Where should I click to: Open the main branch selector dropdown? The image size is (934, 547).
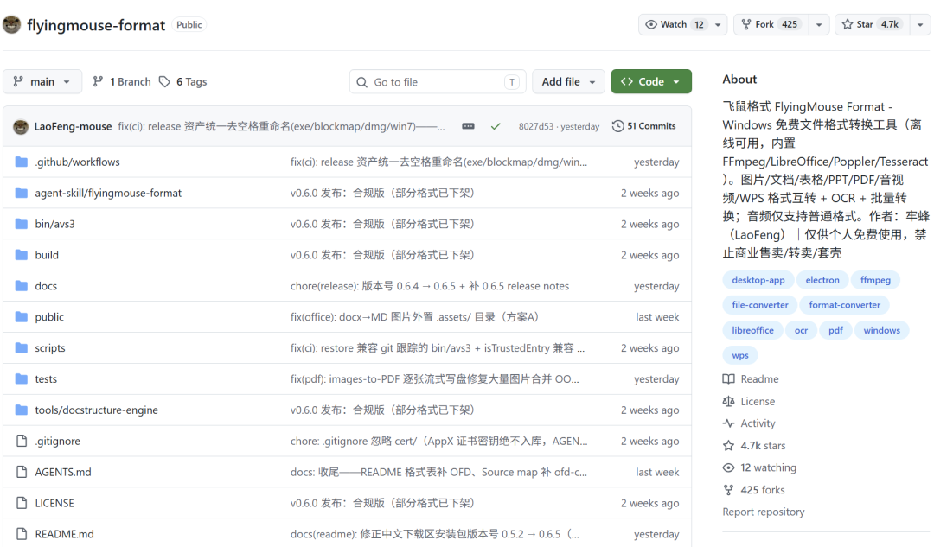tap(42, 81)
